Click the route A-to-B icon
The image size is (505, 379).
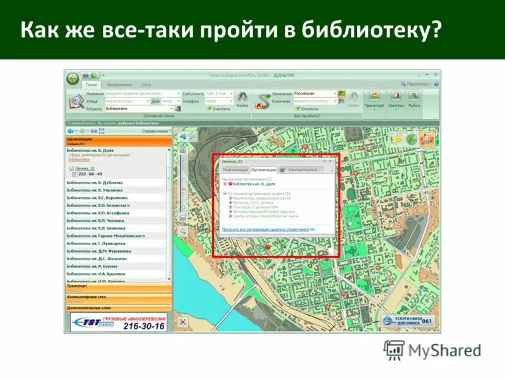(x=263, y=101)
